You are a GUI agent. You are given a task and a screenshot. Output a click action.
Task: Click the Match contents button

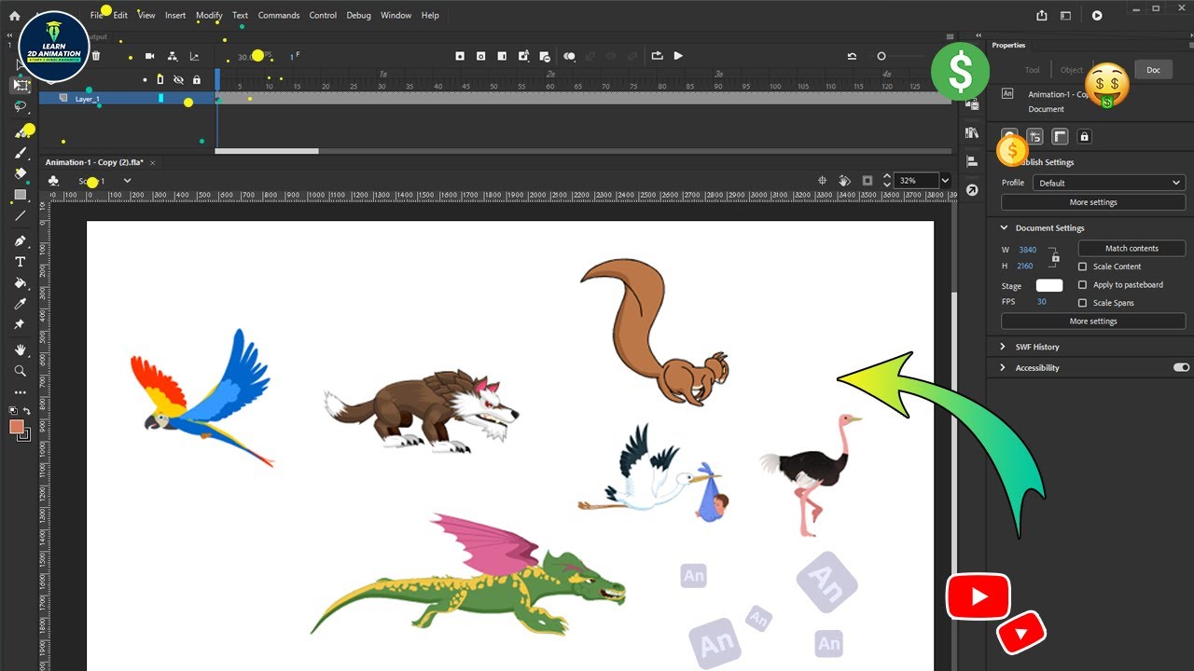point(1132,248)
